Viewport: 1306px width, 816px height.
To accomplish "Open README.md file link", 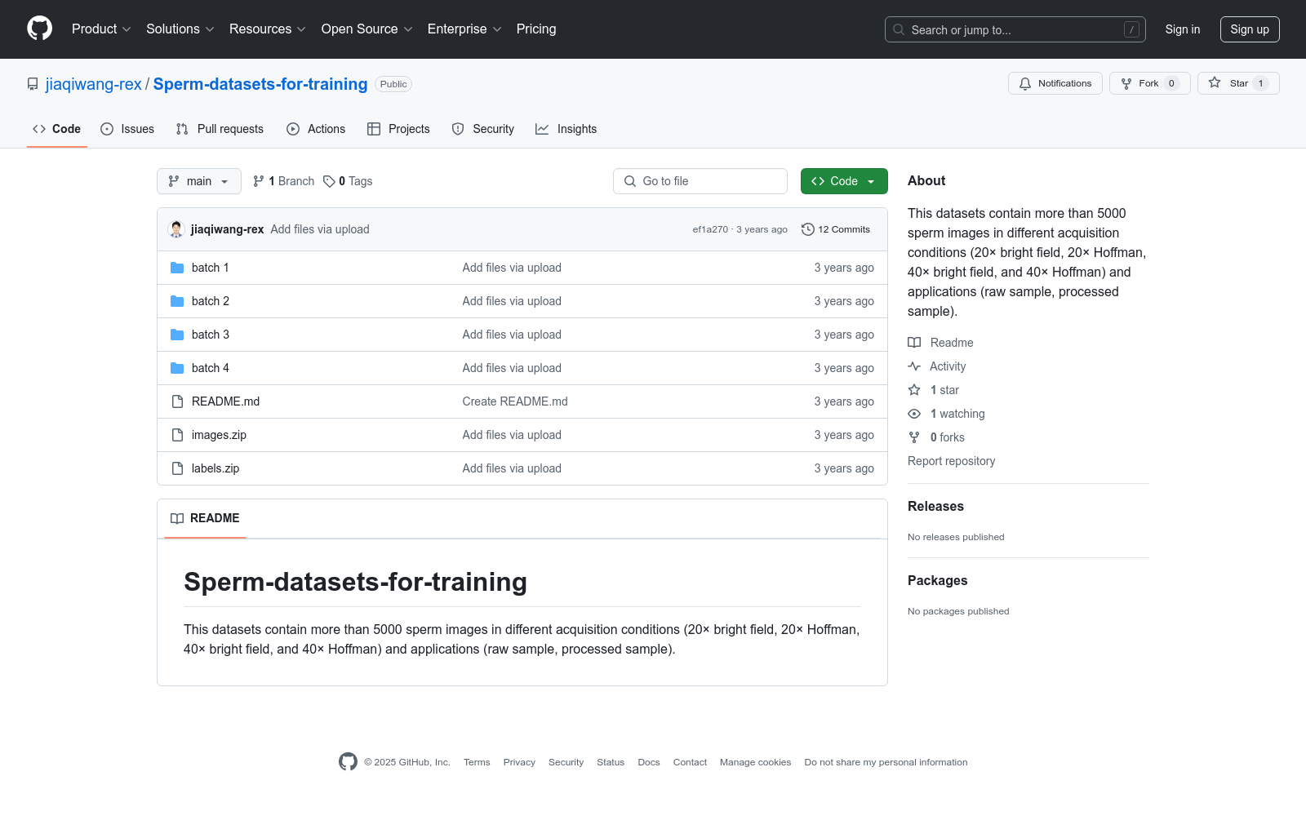I will pyautogui.click(x=225, y=401).
